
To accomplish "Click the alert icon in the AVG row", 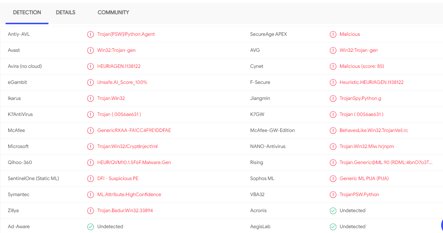I will (333, 51).
